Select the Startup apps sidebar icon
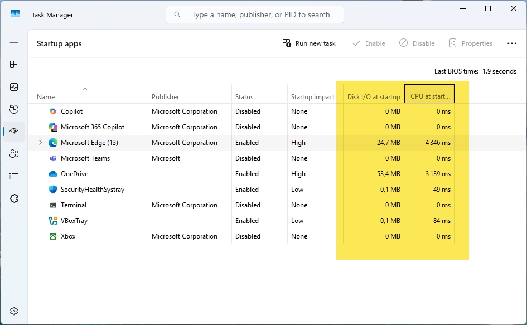 click(x=14, y=132)
